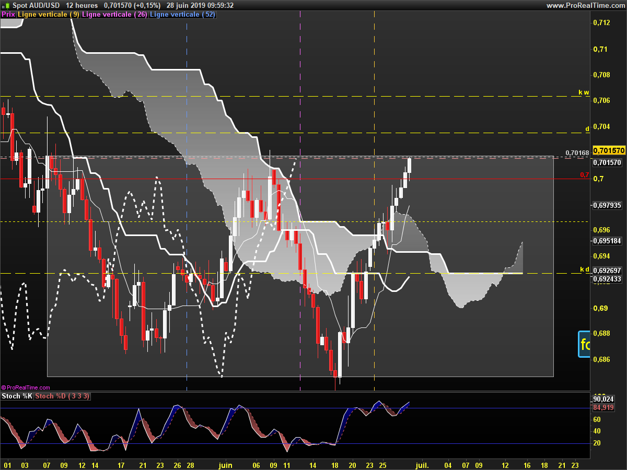Click the 28 juin 2019 09:59:32 timestamp
Screen dimensions: 627x470
(x=201, y=5)
